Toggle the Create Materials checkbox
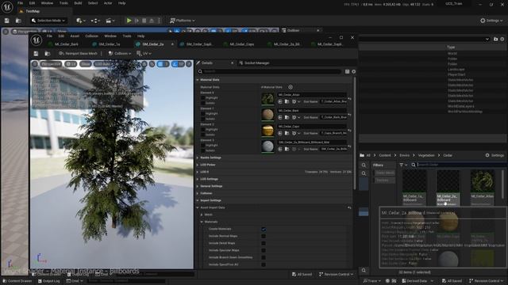Viewport: 508px width, 285px height. (x=264, y=229)
